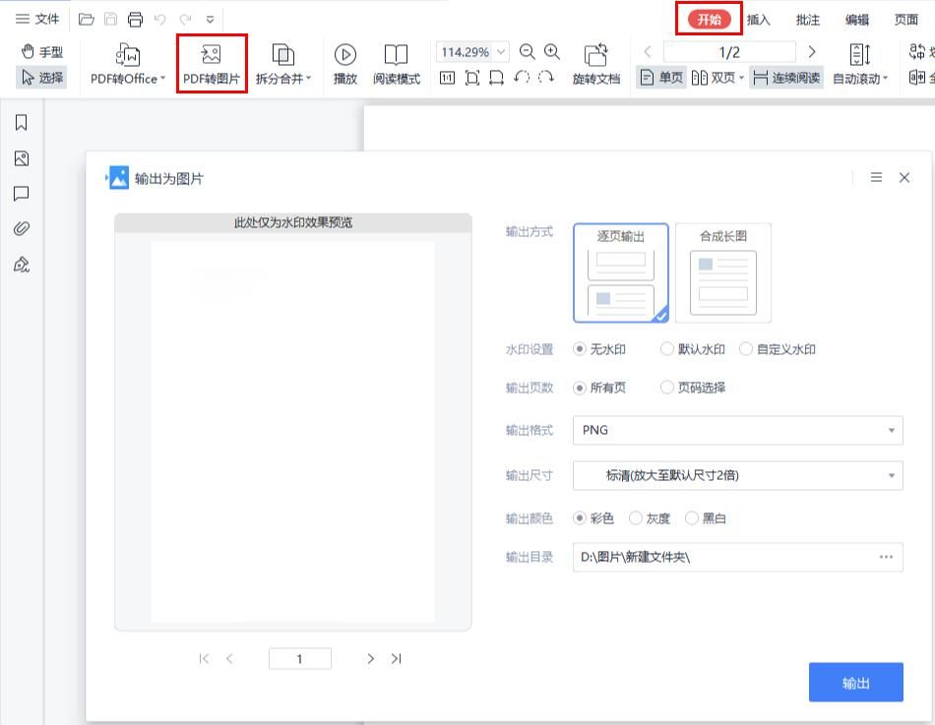Go to next page arrow in toolbar
Screen dimensions: 935x725
[812, 52]
